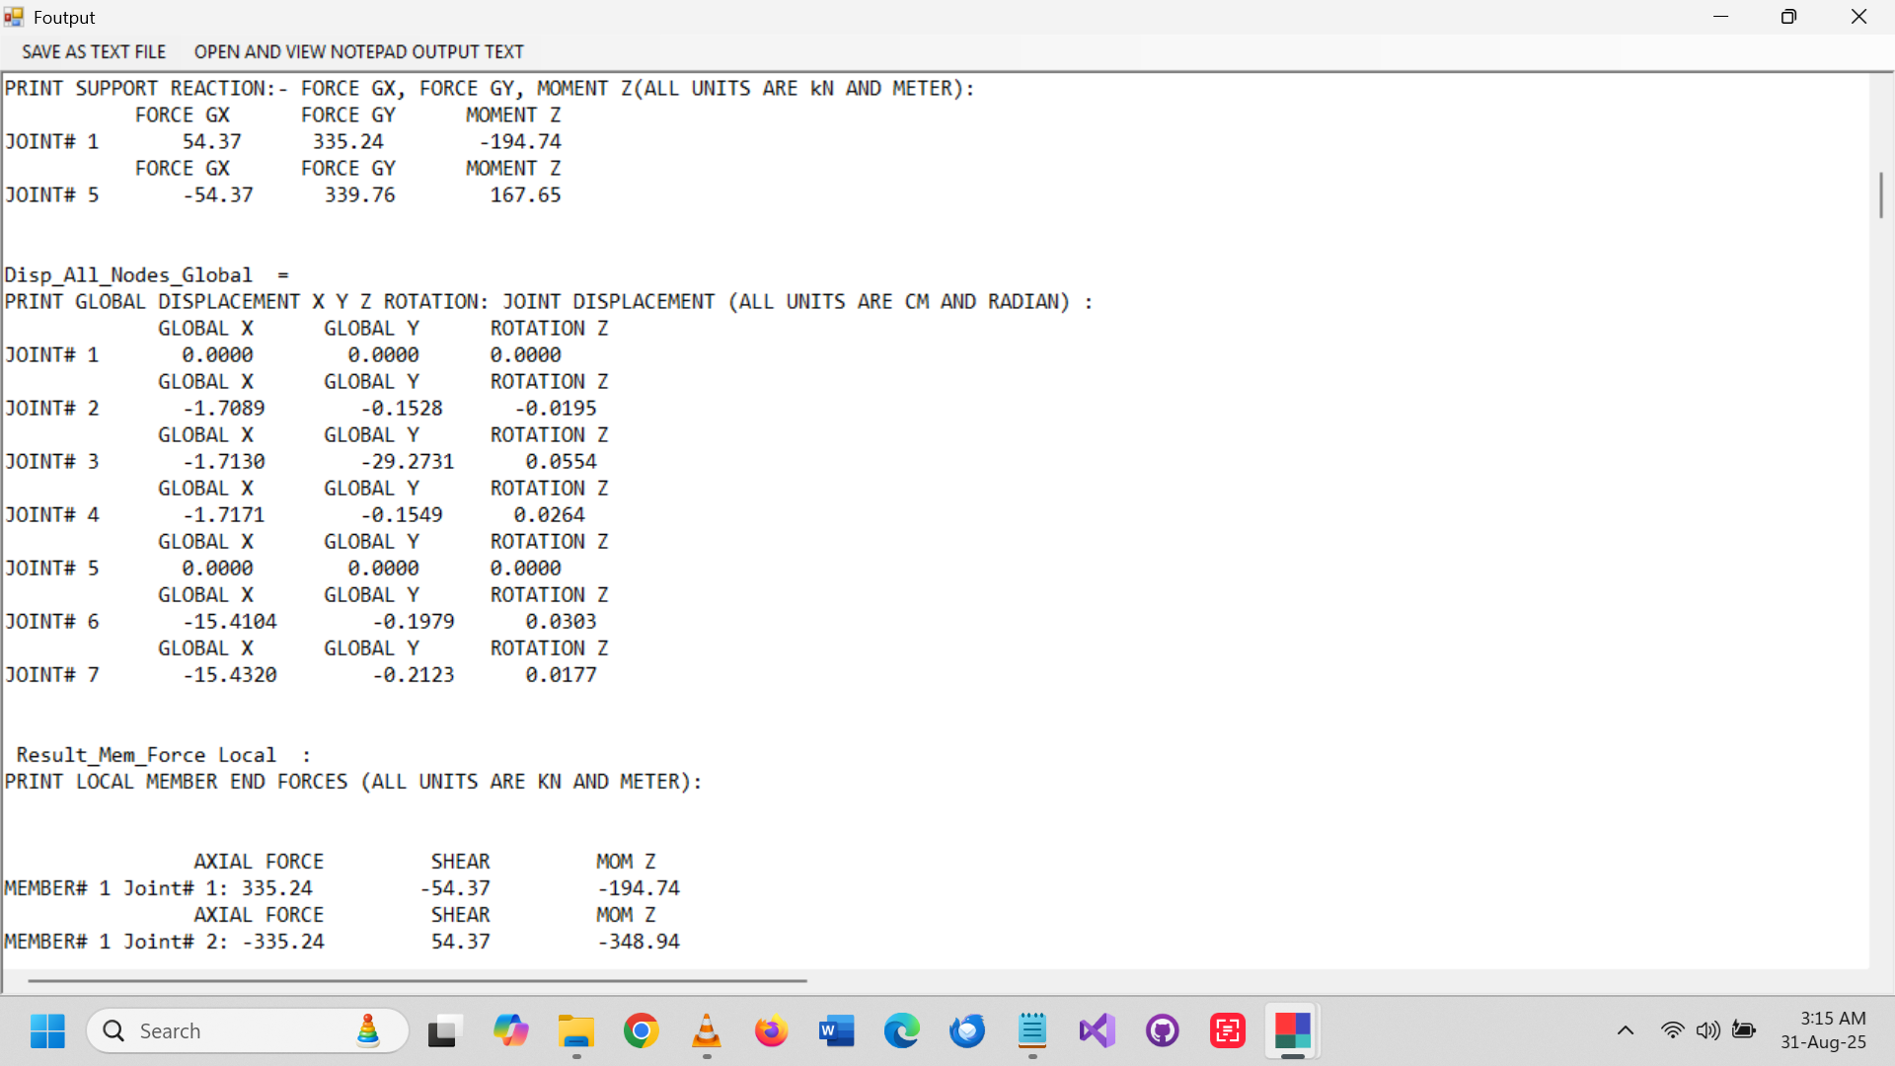This screenshot has height=1066, width=1895.
Task: Click the Windows Start button
Action: 46,1030
